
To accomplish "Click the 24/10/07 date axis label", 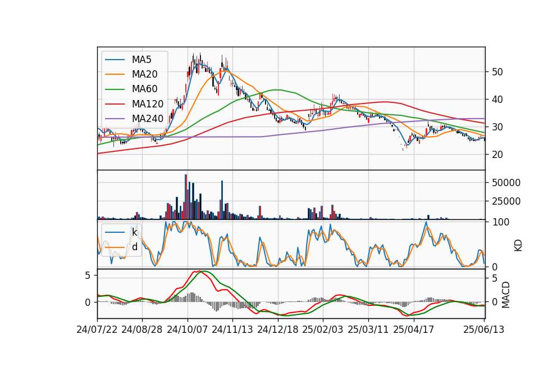I will coord(188,330).
